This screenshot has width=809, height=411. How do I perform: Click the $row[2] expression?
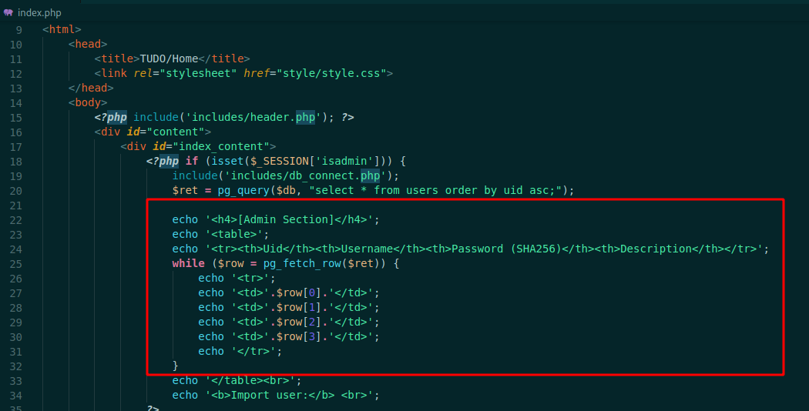[x=296, y=322]
